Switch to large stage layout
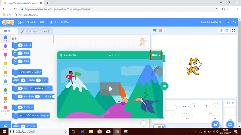 227,30
